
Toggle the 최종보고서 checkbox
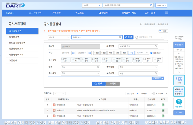point(151,53)
